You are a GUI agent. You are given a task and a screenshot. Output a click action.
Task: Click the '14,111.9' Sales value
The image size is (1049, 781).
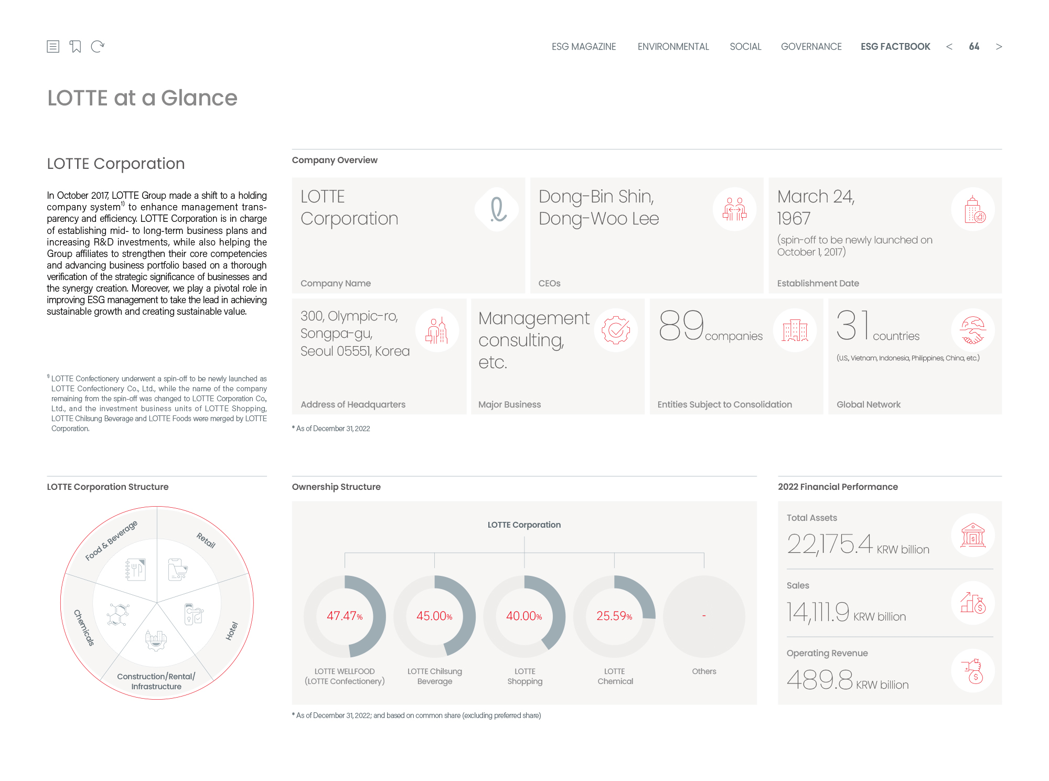click(x=818, y=612)
